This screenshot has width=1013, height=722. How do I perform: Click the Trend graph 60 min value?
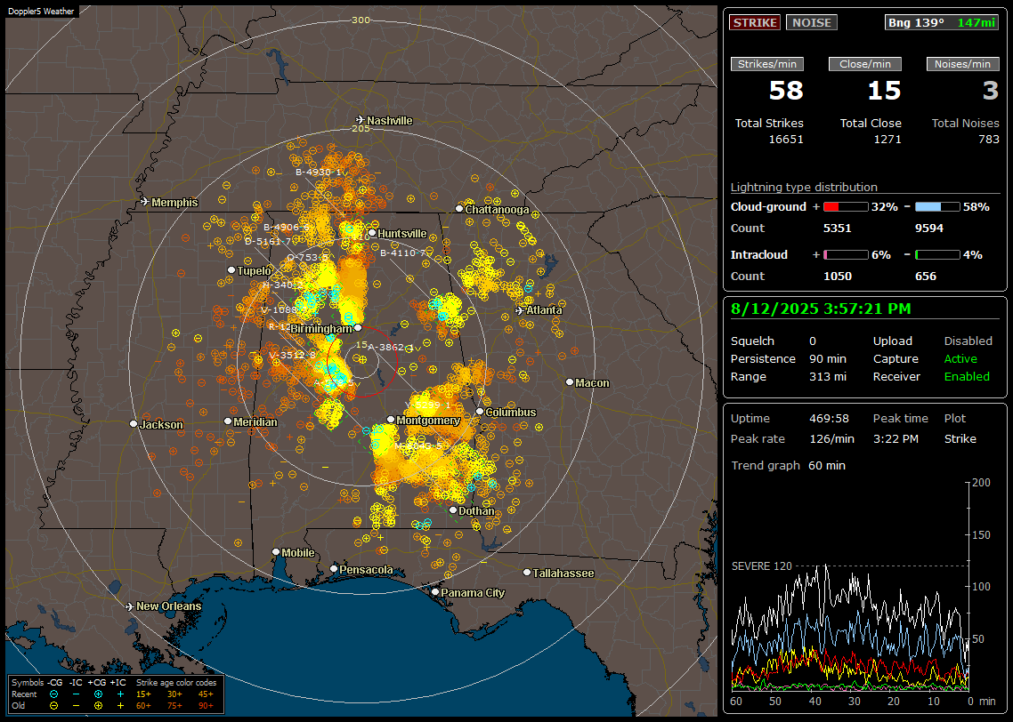[x=826, y=465]
